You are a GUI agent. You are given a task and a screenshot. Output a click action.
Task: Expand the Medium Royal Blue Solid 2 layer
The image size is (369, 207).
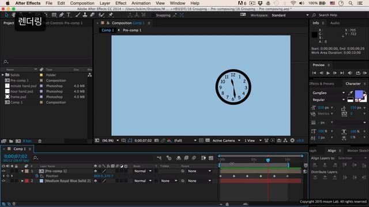pyautogui.click(x=22, y=181)
